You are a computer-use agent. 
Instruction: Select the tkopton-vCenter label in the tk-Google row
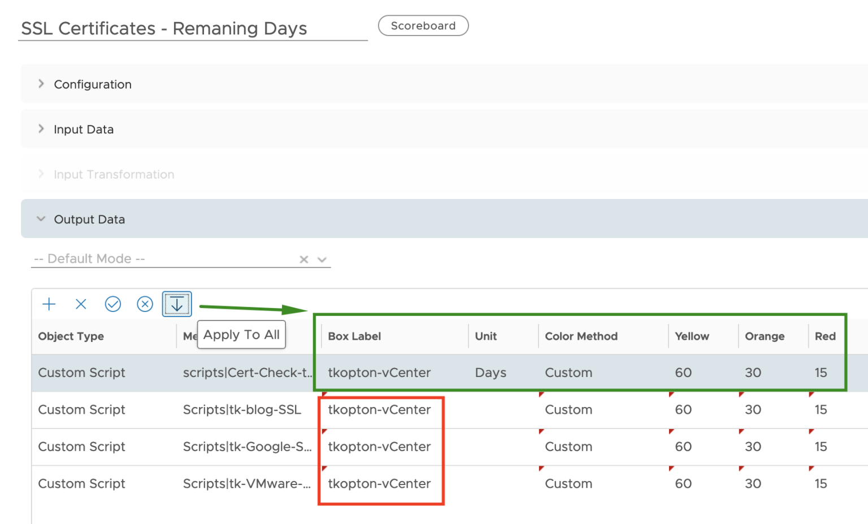coord(379,447)
